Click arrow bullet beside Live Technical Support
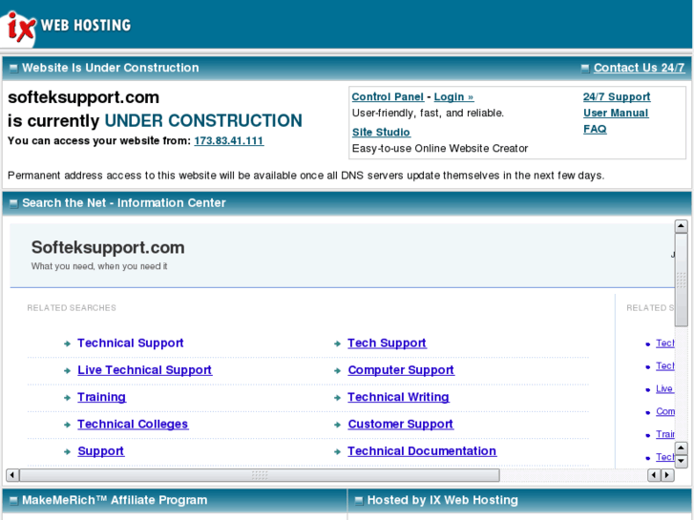The height and width of the screenshot is (520, 694). (67, 371)
